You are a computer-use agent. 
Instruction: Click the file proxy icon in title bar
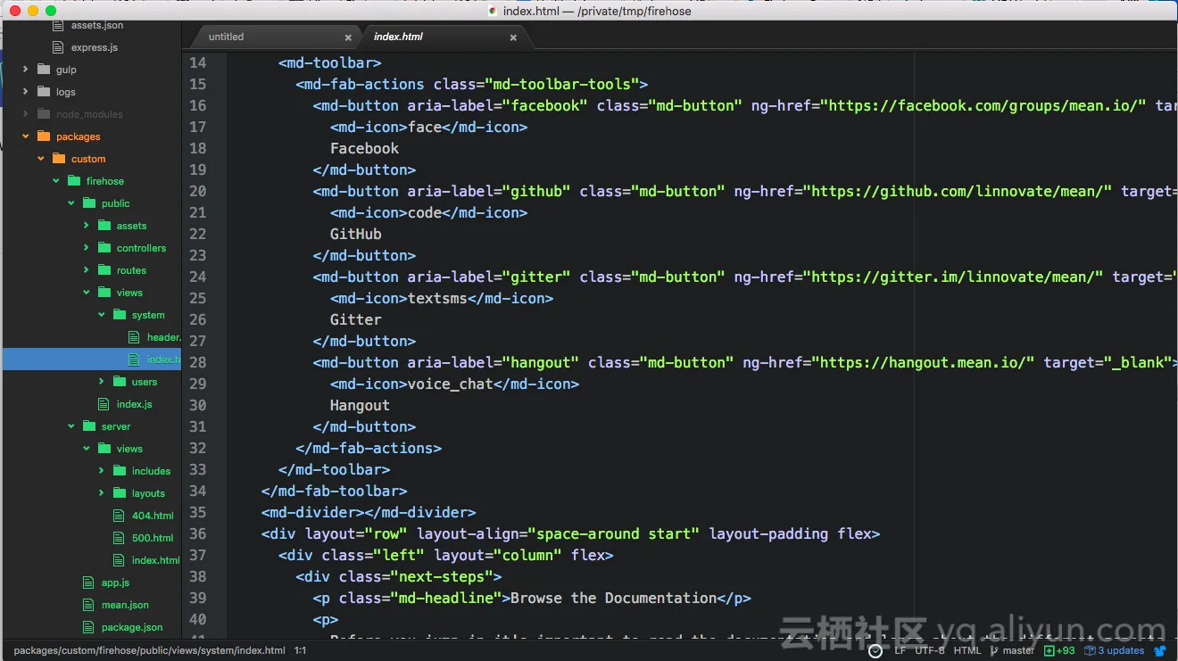pyautogui.click(x=493, y=11)
